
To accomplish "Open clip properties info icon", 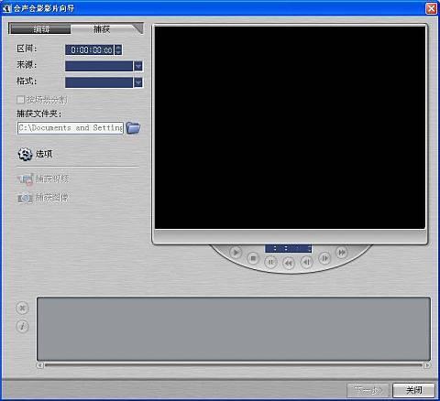I will click(22, 326).
